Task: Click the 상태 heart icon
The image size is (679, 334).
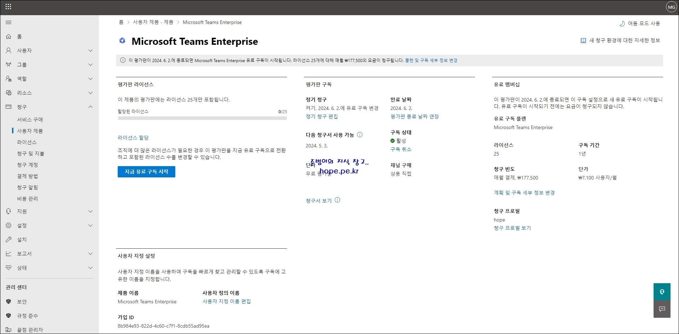Action: (8, 268)
